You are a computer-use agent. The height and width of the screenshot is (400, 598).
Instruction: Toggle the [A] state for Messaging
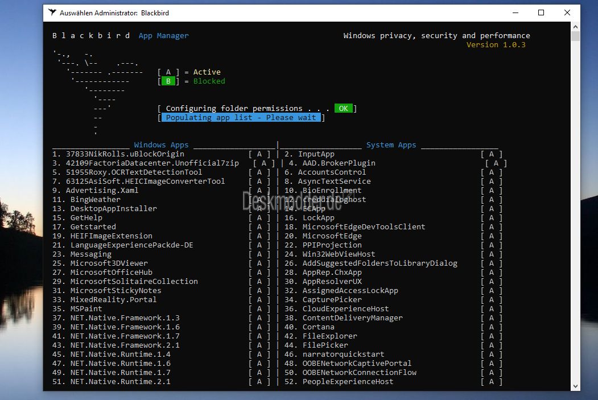click(x=259, y=254)
